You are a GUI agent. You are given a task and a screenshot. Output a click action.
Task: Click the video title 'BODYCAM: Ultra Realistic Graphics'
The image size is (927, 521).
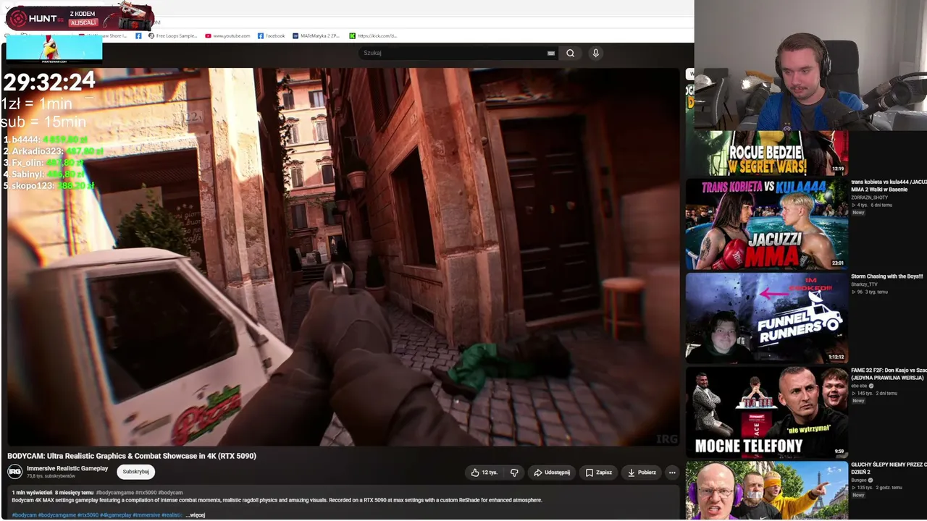click(132, 456)
